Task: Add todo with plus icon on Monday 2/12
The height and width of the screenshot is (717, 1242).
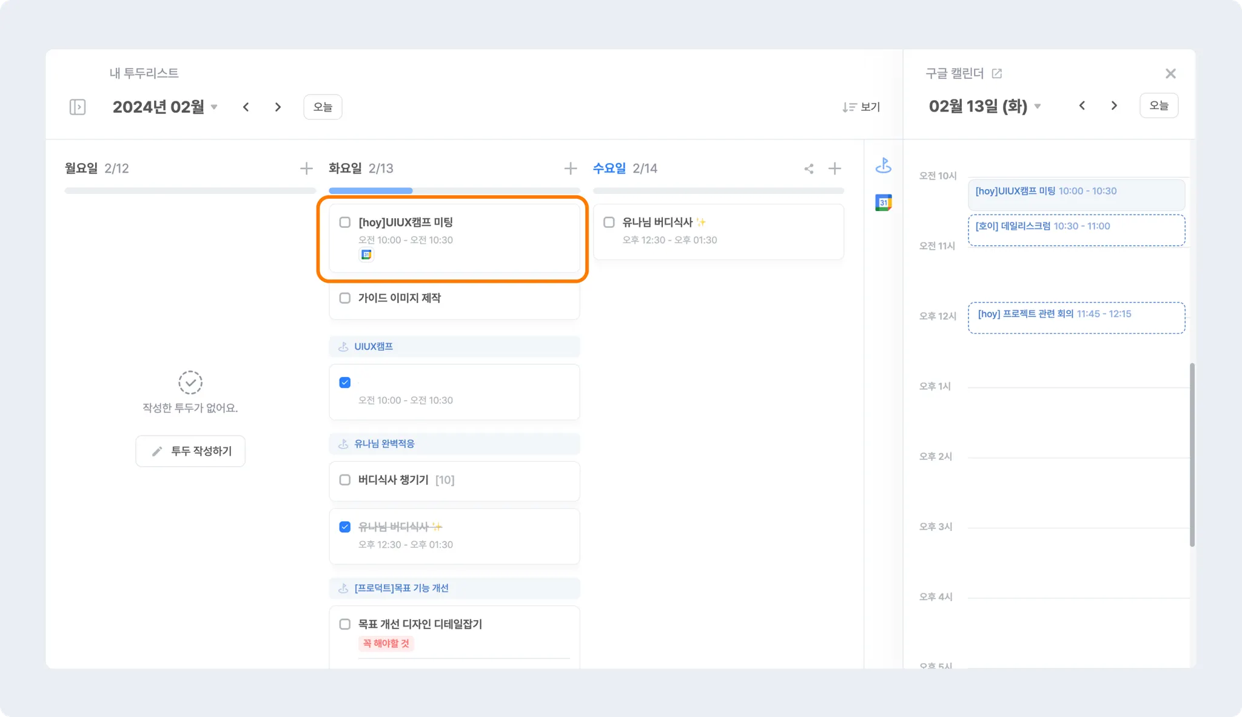Action: tap(306, 168)
